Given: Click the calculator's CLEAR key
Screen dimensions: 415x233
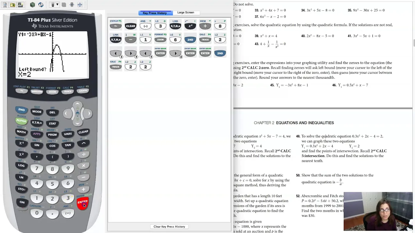Looking at the screenshot, I should tap(83, 132).
